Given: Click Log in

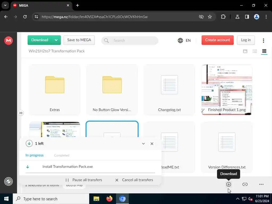Looking at the screenshot, I should pos(246,40).
